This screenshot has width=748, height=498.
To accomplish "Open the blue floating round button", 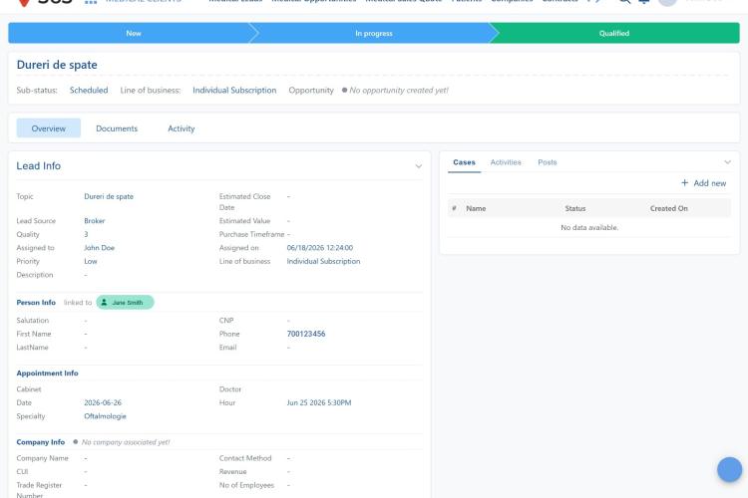I will click(729, 469).
